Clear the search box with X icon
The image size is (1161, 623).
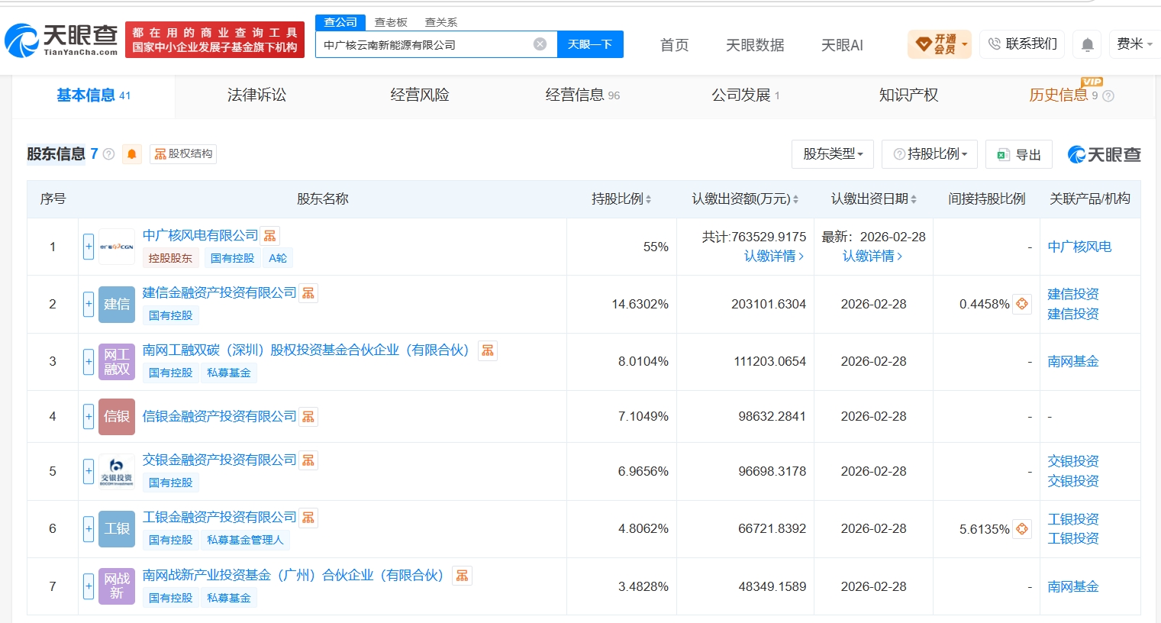[540, 44]
